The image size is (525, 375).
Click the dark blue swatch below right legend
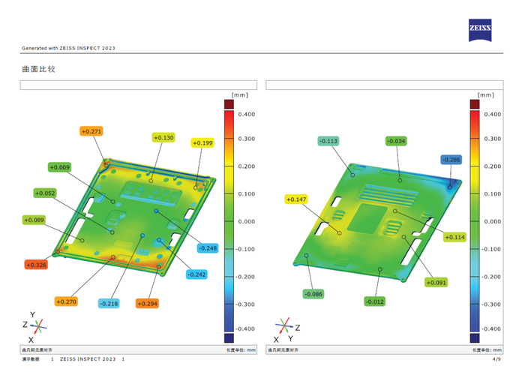[475, 338]
